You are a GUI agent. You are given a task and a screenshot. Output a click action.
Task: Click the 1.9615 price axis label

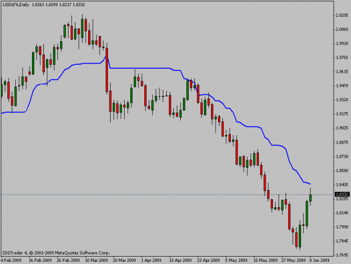(342, 72)
